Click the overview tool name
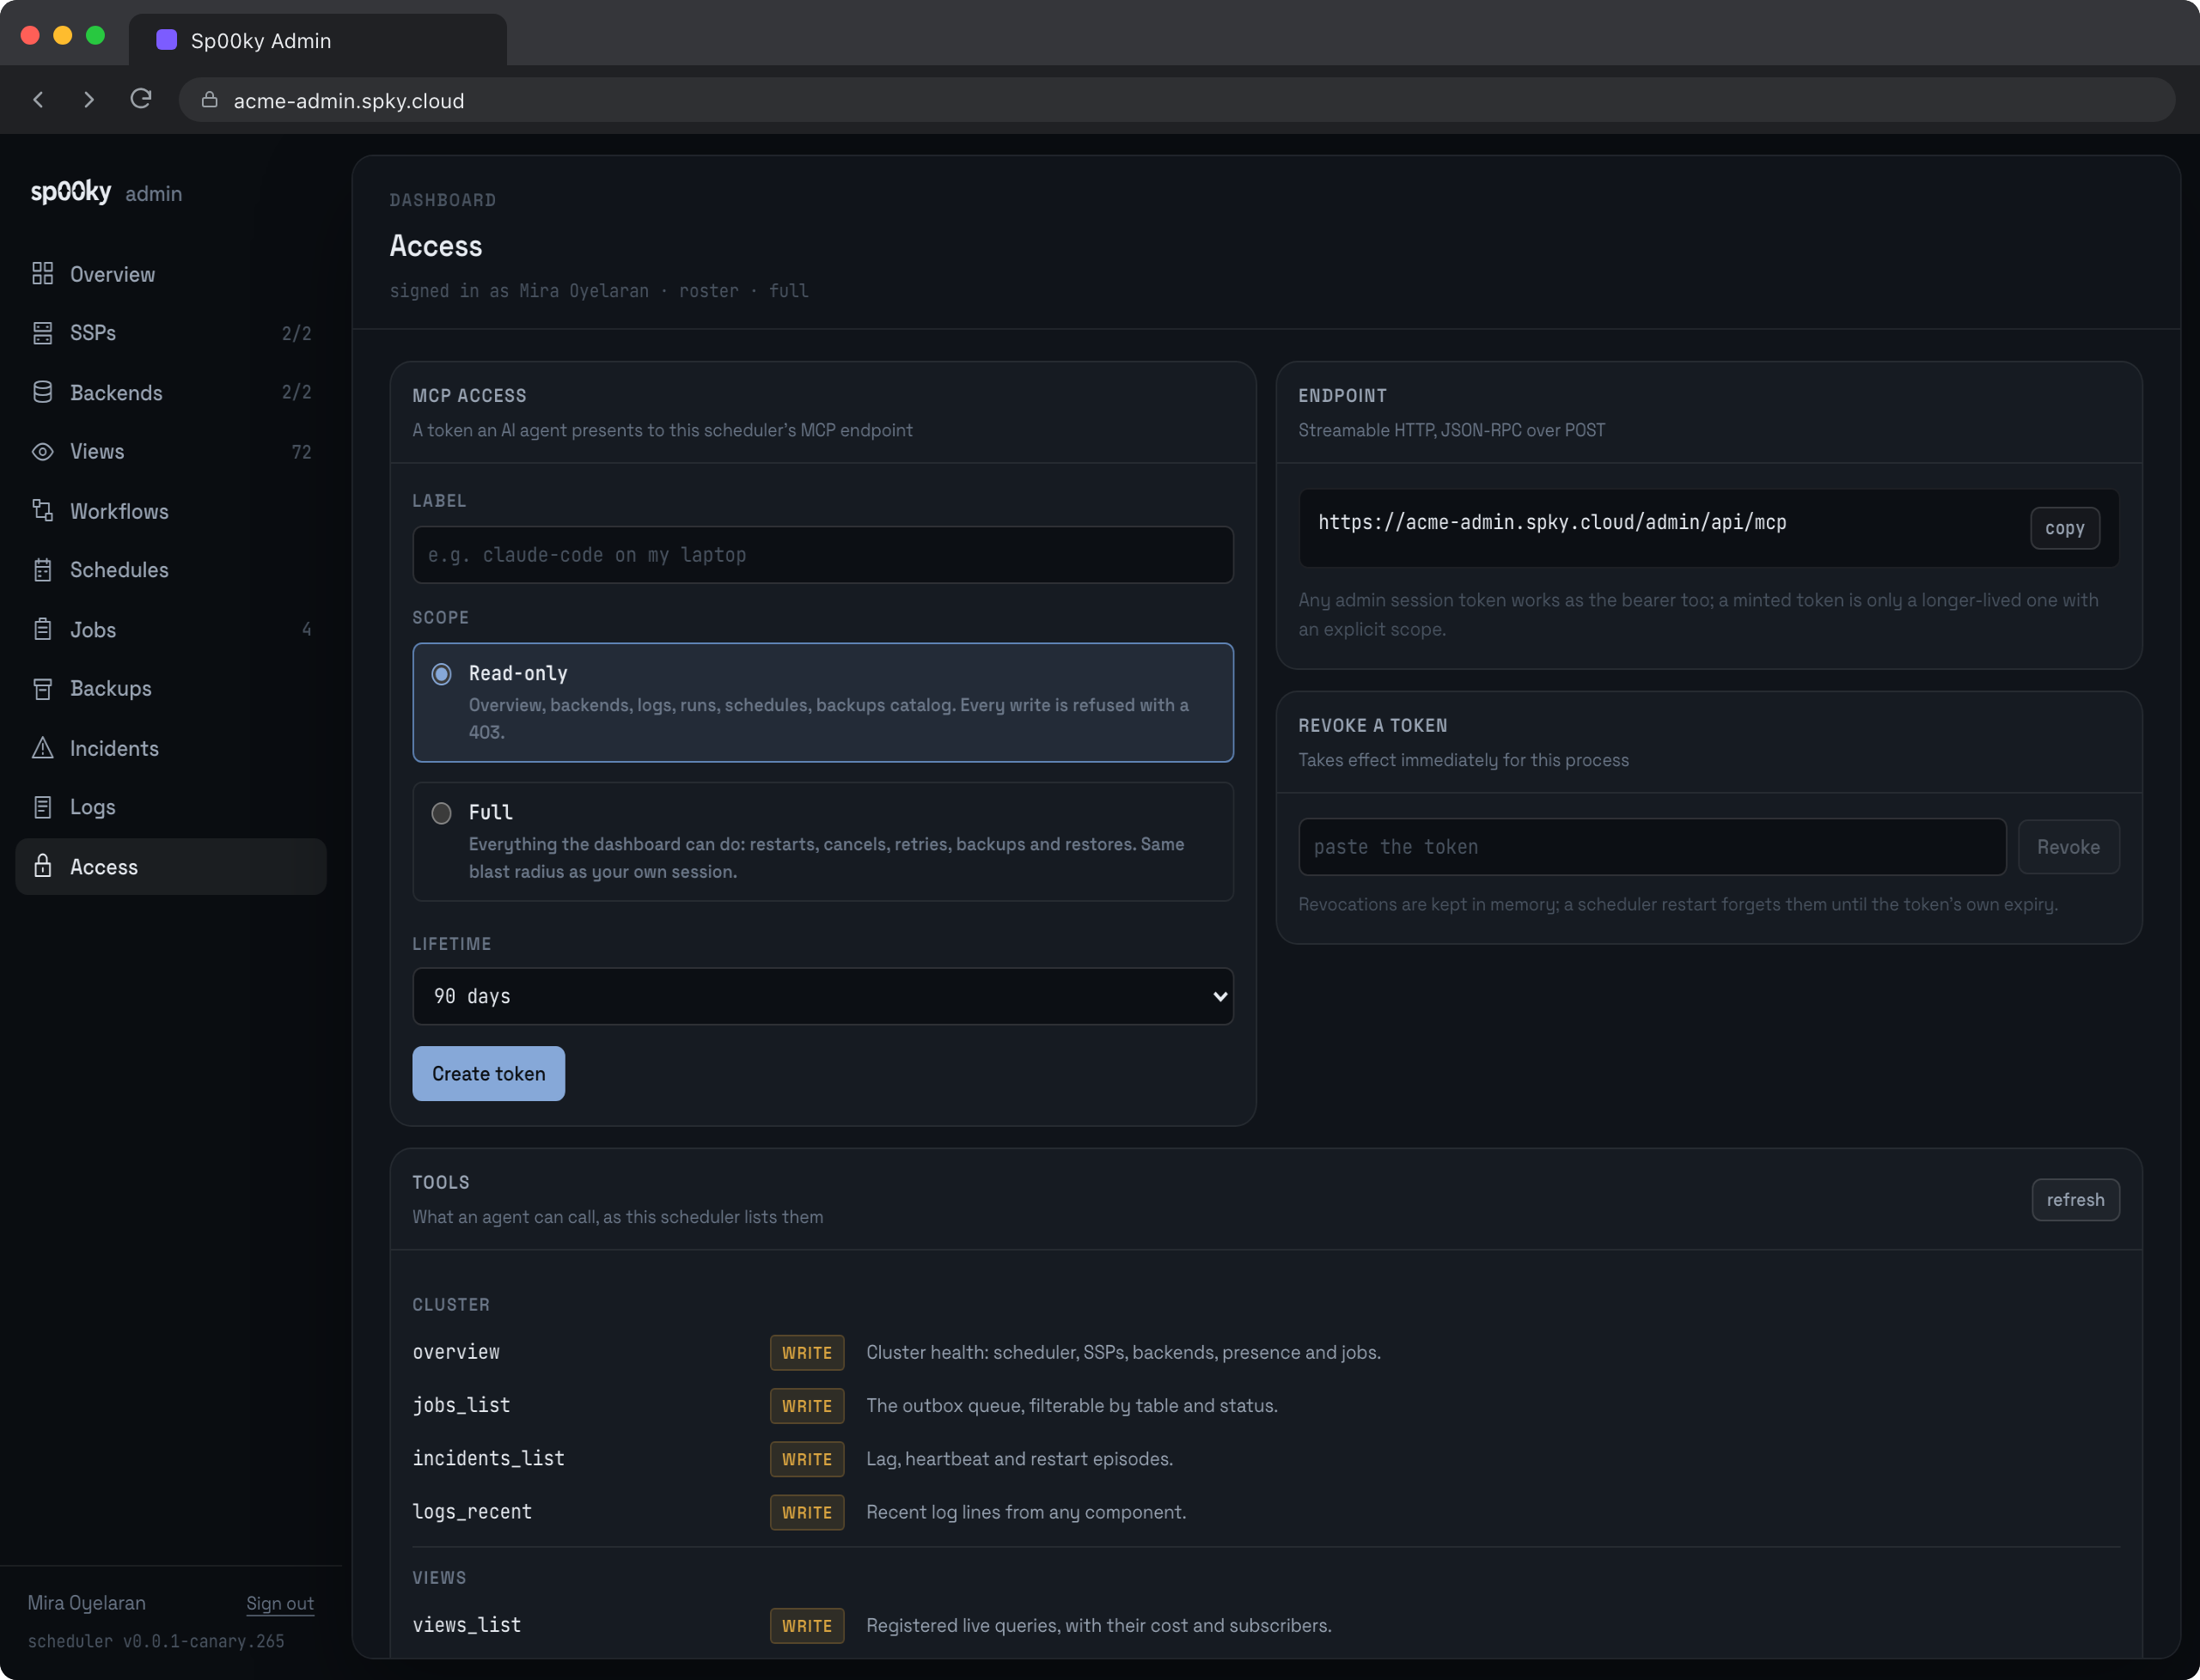 [456, 1352]
